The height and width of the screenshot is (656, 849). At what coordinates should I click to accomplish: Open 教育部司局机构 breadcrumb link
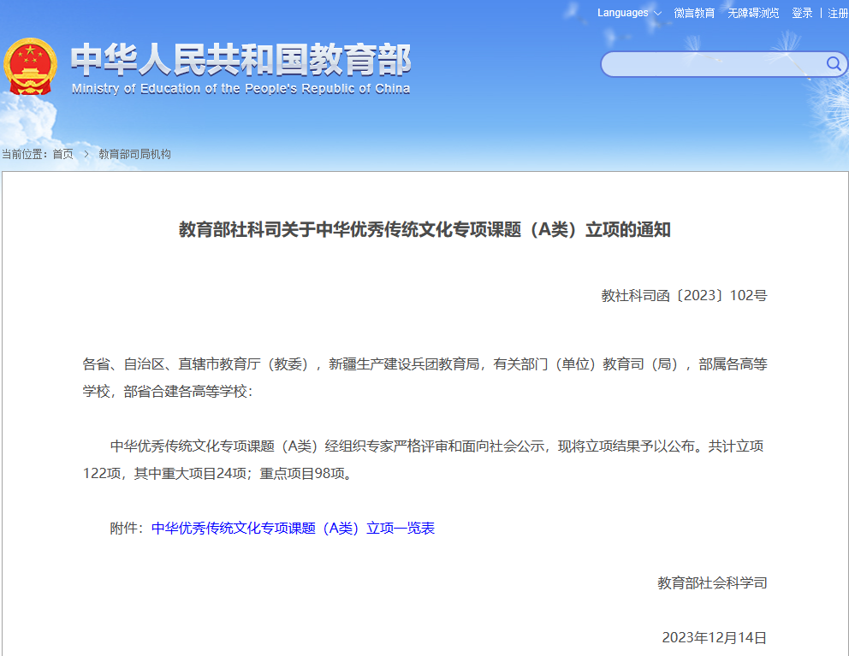click(x=134, y=154)
